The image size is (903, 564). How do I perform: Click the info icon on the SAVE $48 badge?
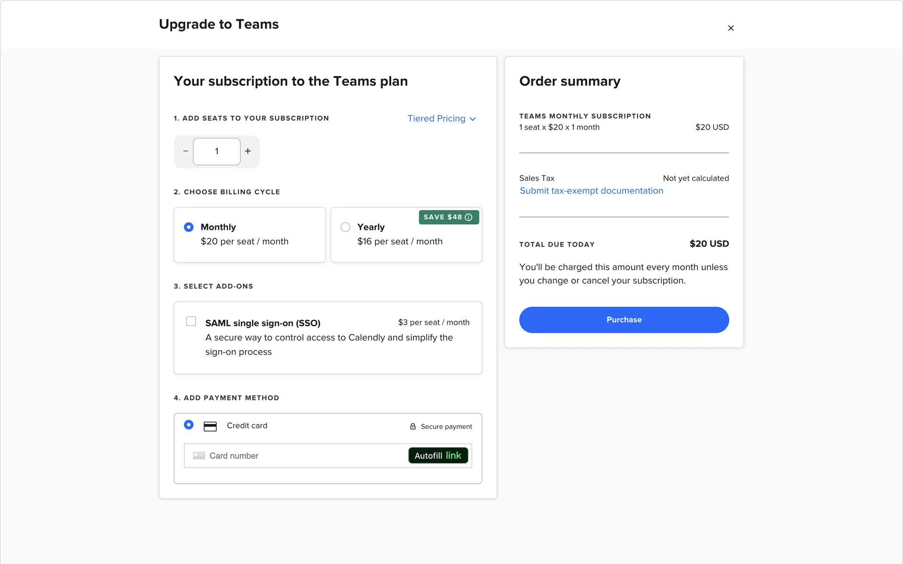pyautogui.click(x=468, y=217)
